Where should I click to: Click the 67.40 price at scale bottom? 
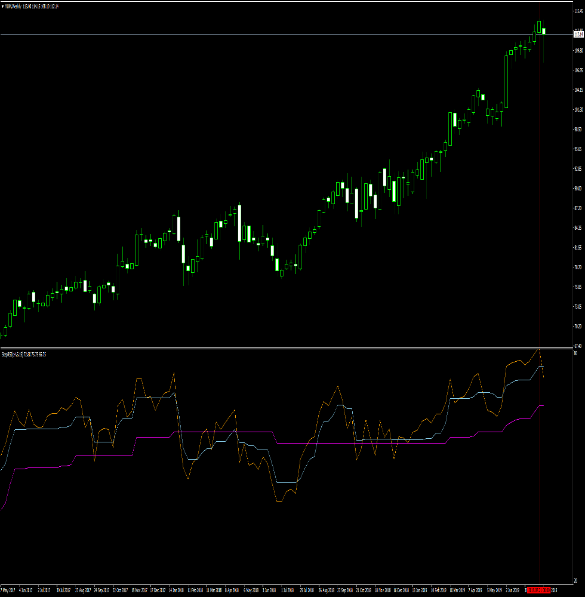coord(578,346)
